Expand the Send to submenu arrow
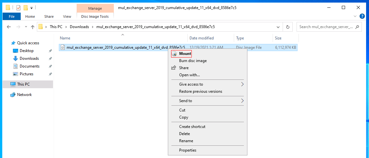The width and height of the screenshot is (369, 158). point(243,100)
